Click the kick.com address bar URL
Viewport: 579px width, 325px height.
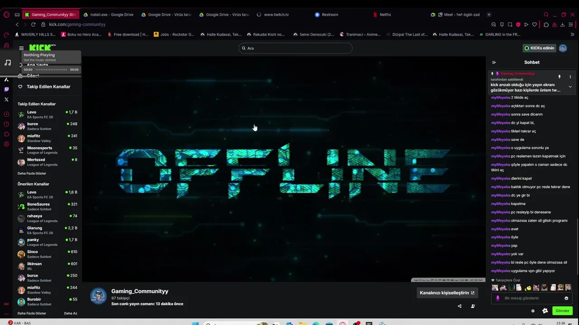77,24
